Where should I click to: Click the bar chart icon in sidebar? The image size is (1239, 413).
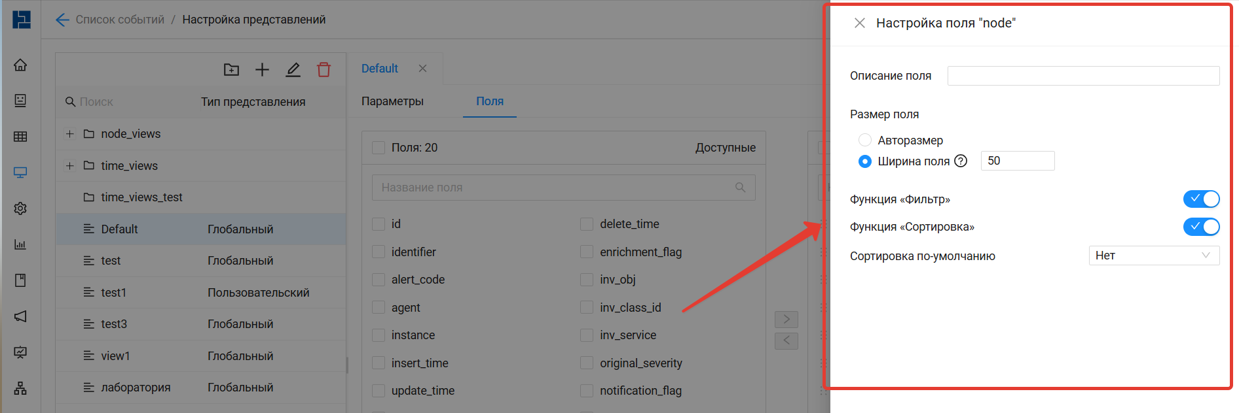20,244
